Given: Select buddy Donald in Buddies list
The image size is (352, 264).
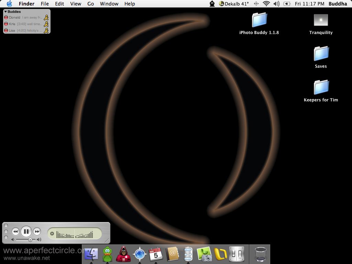Looking at the screenshot, I should pyautogui.click(x=26, y=18).
